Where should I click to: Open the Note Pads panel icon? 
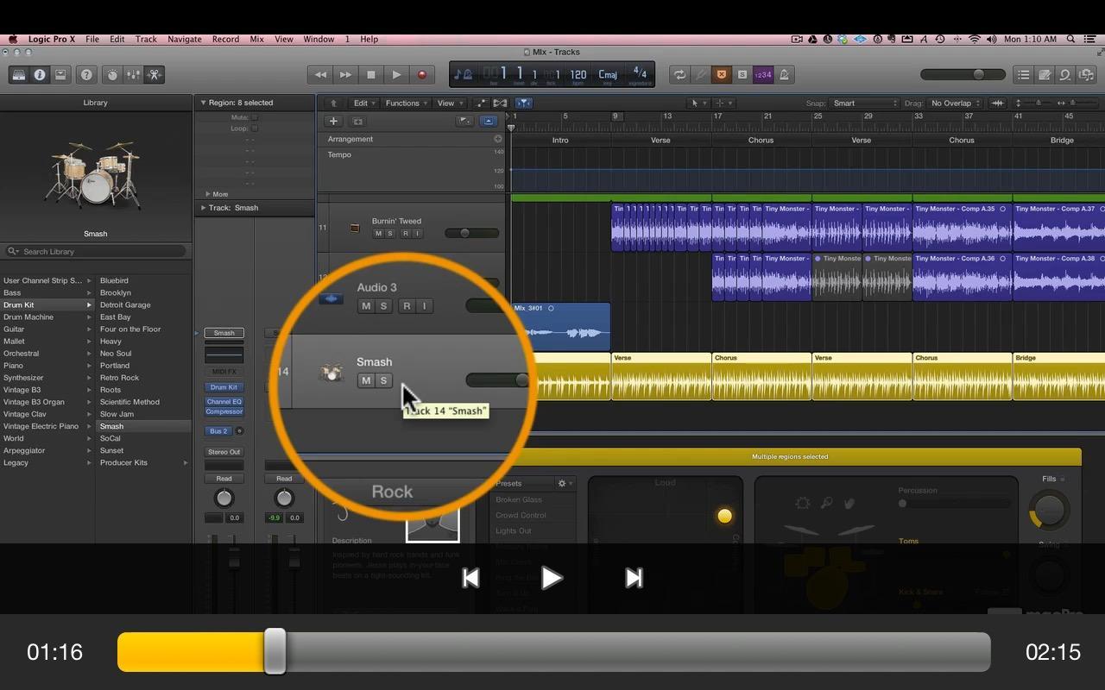coord(1045,75)
